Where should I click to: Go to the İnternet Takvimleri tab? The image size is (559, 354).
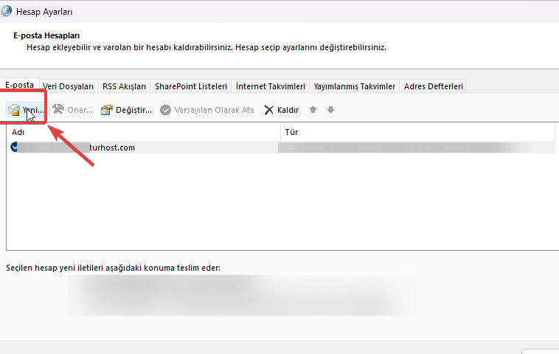[270, 86]
